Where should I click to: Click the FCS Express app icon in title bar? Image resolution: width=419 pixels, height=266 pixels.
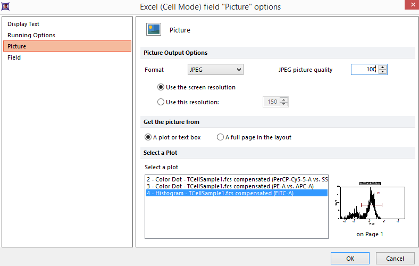click(7, 7)
